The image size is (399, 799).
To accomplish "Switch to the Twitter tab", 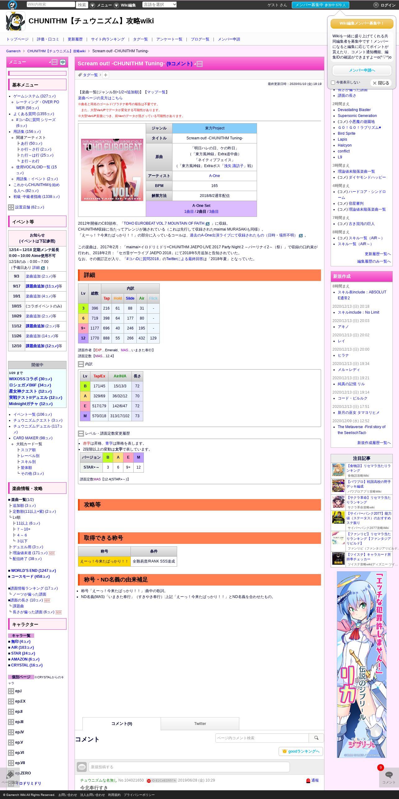I will [x=200, y=724].
